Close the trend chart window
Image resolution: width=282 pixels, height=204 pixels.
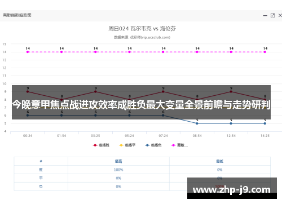coord(280,15)
